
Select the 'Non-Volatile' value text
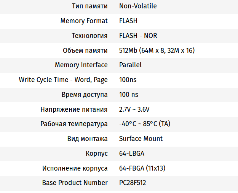(138, 6)
